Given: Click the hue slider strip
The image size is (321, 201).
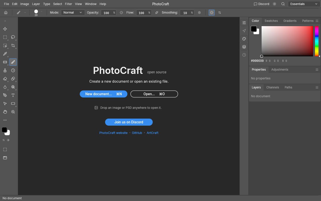Looking at the screenshot, I should pos(317,41).
